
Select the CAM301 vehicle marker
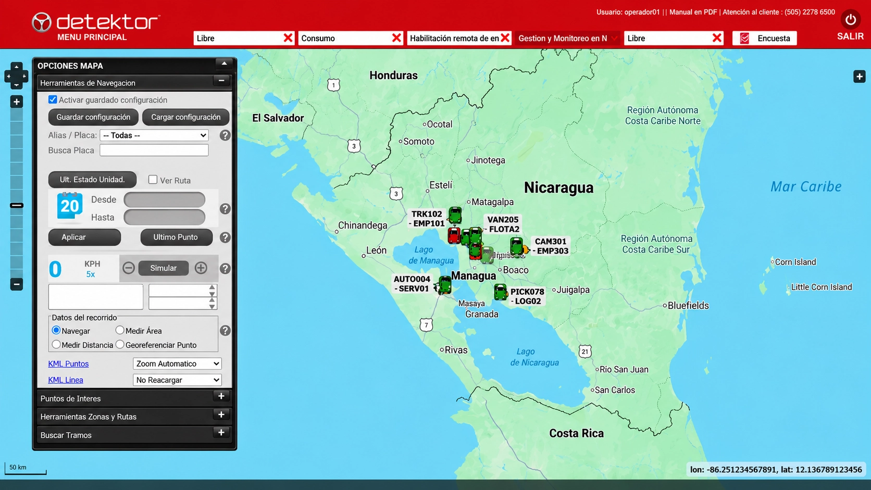(517, 246)
